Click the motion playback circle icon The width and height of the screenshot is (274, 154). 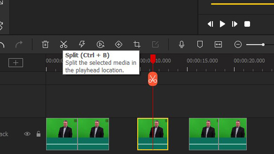point(100,45)
